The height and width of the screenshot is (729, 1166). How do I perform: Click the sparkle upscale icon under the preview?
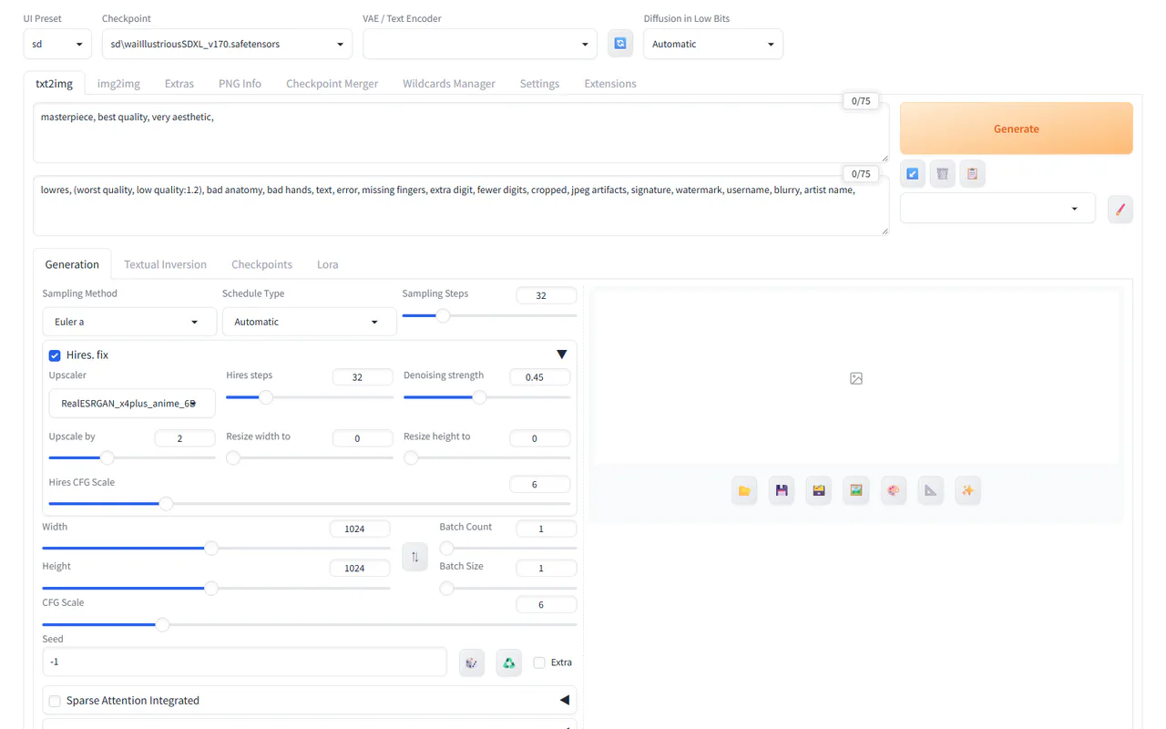[x=967, y=490]
